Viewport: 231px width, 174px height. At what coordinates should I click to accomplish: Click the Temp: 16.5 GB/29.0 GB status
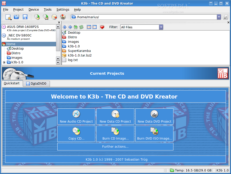click(x=191, y=170)
